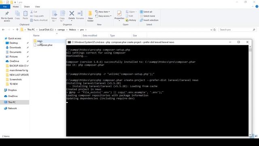The image size is (259, 146).
Task: Switch to large icons view button
Action: tap(256, 136)
